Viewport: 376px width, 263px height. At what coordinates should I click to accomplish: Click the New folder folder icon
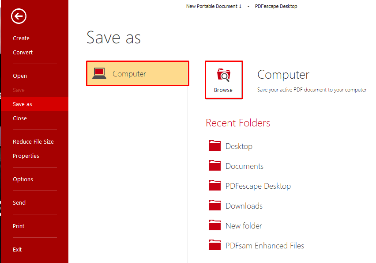point(214,225)
